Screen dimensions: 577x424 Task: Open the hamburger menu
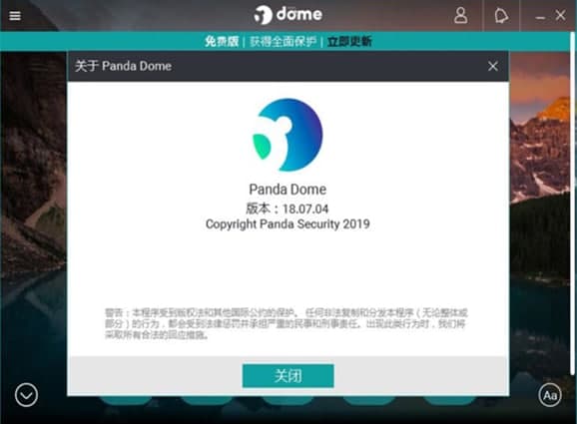tap(15, 15)
